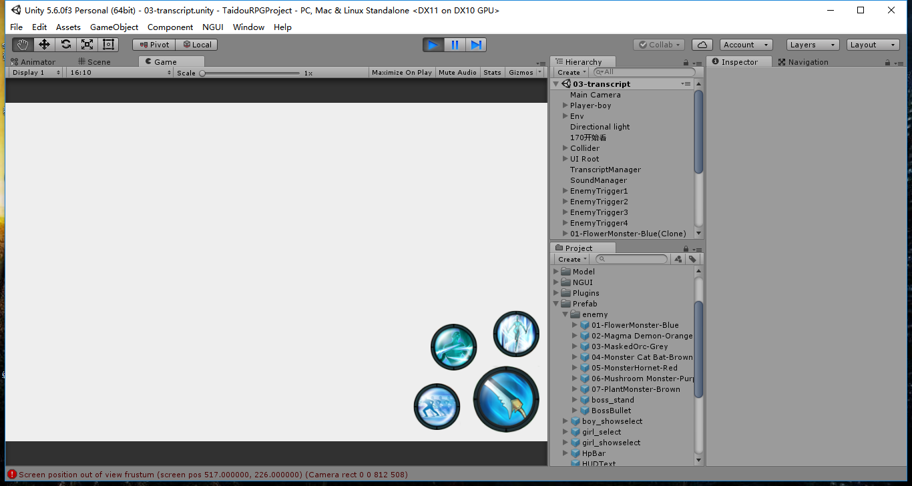The height and width of the screenshot is (486, 912).
Task: Select the 01-FlowerMonster-Blue prefab icon
Action: point(585,325)
